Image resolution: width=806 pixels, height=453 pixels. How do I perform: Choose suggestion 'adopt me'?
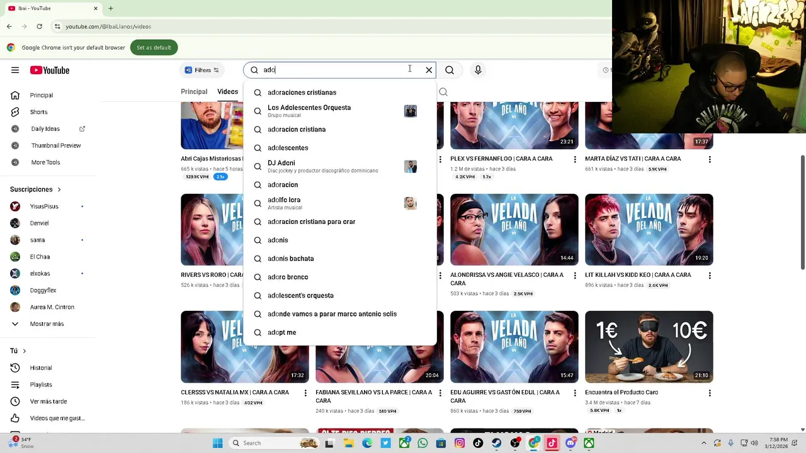pyautogui.click(x=340, y=332)
